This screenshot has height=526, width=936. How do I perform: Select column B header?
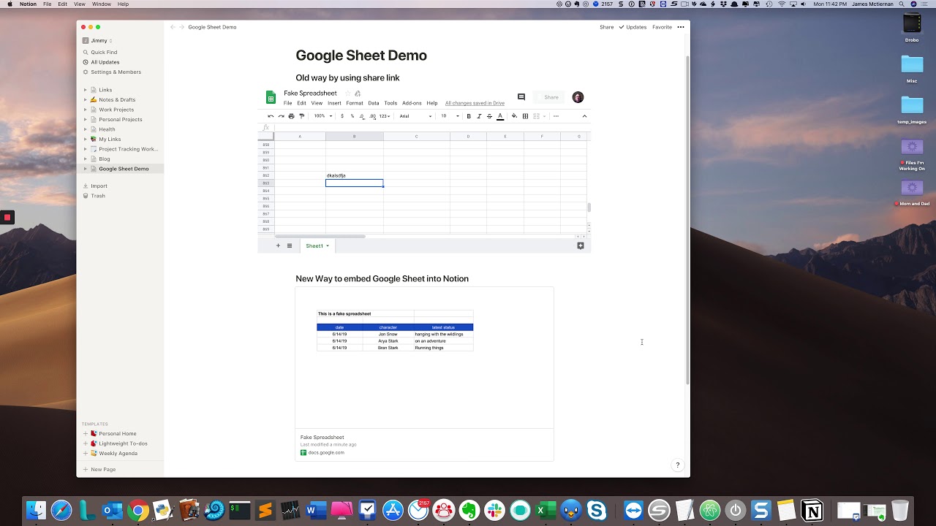pos(355,137)
